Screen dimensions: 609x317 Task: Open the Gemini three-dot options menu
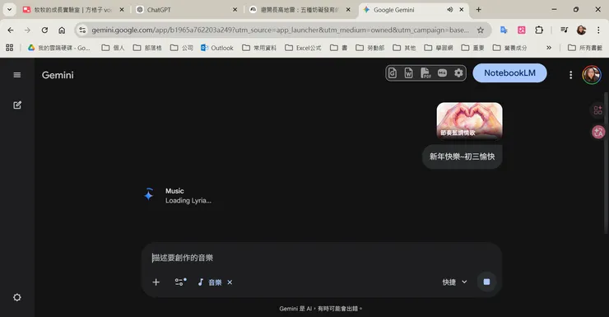pos(570,75)
